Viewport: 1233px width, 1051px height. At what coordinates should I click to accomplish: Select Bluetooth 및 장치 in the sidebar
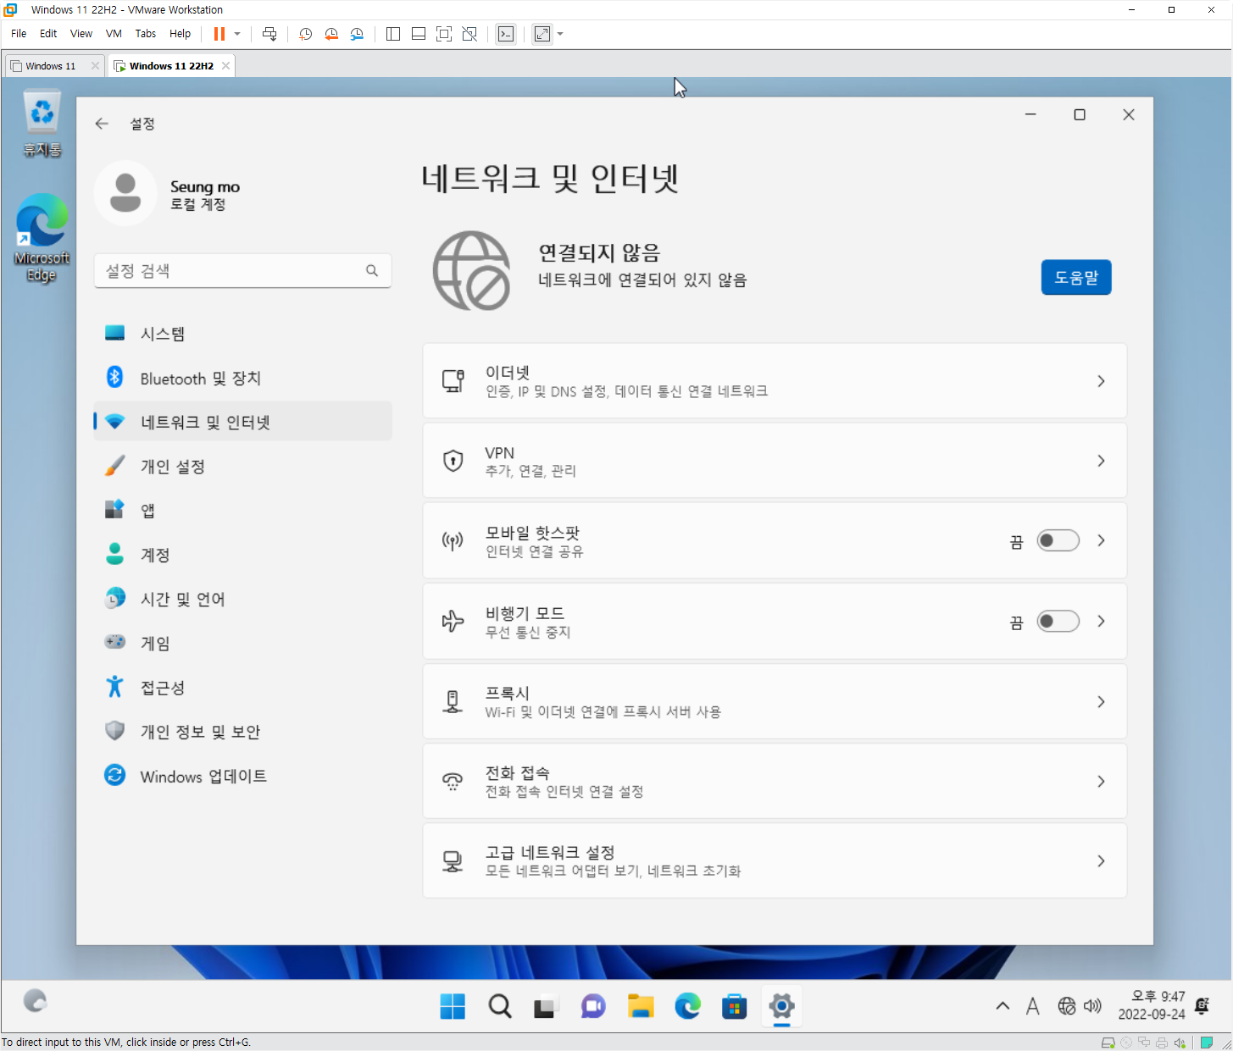coord(242,378)
